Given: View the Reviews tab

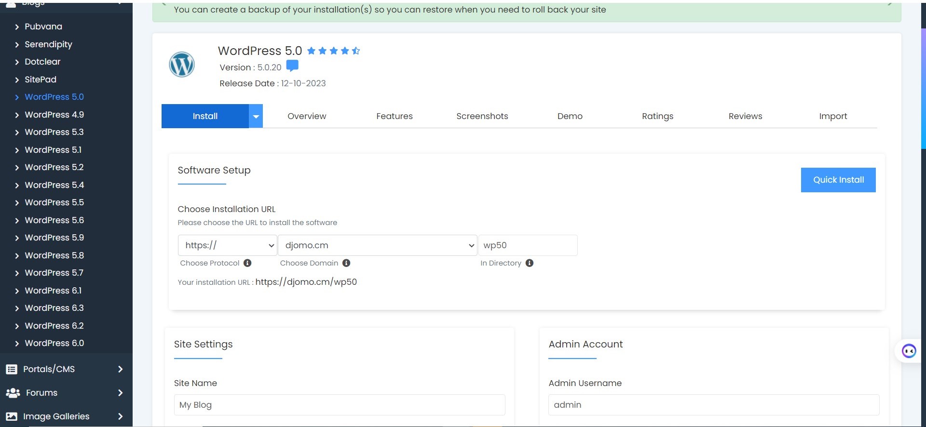Looking at the screenshot, I should pyautogui.click(x=745, y=116).
